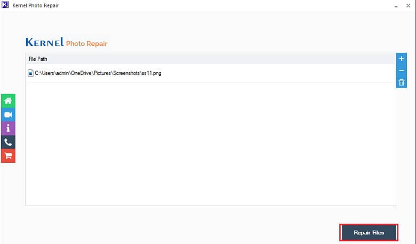Click empty area in the file list
This screenshot has height=244, width=416.
tap(210, 144)
